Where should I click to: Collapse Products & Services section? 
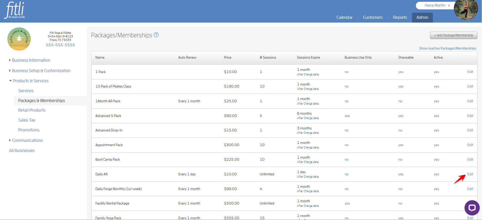tap(29, 81)
